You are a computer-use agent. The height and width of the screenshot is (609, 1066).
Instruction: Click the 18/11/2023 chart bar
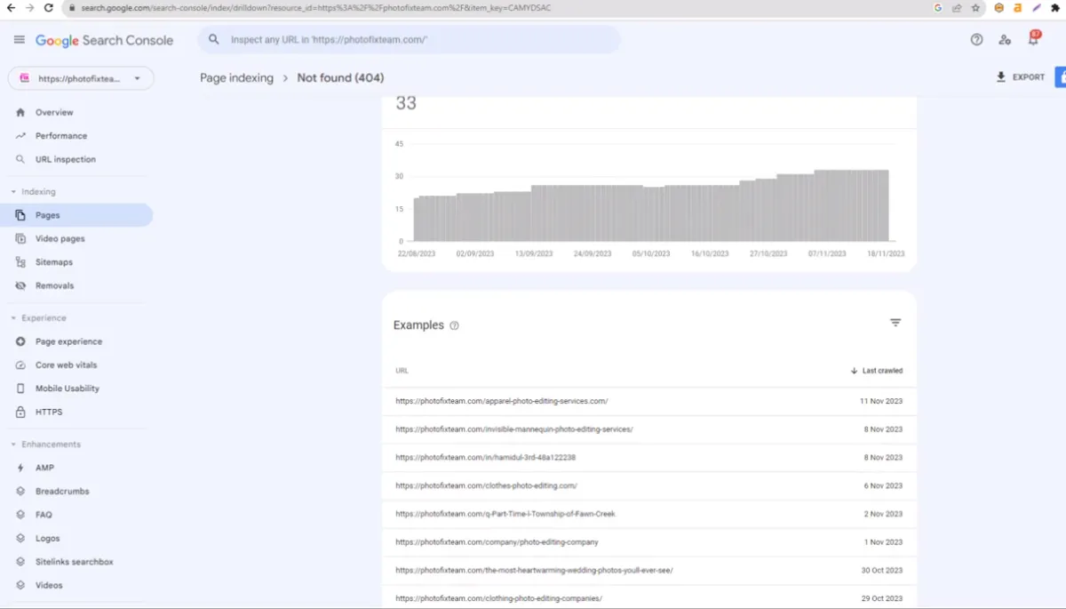pyautogui.click(x=885, y=205)
